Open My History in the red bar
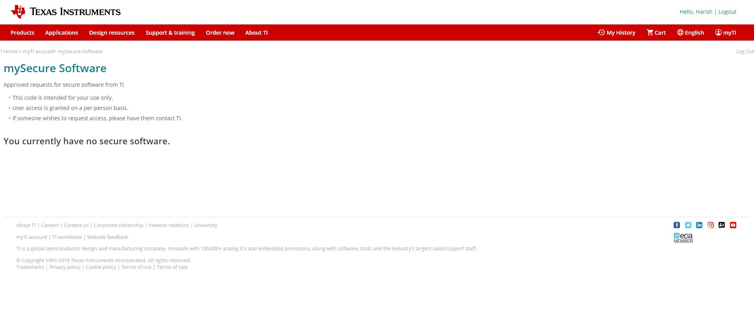Screen dimensions: 754x326 pos(617,33)
